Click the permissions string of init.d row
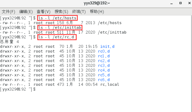 (x=13, y=46)
